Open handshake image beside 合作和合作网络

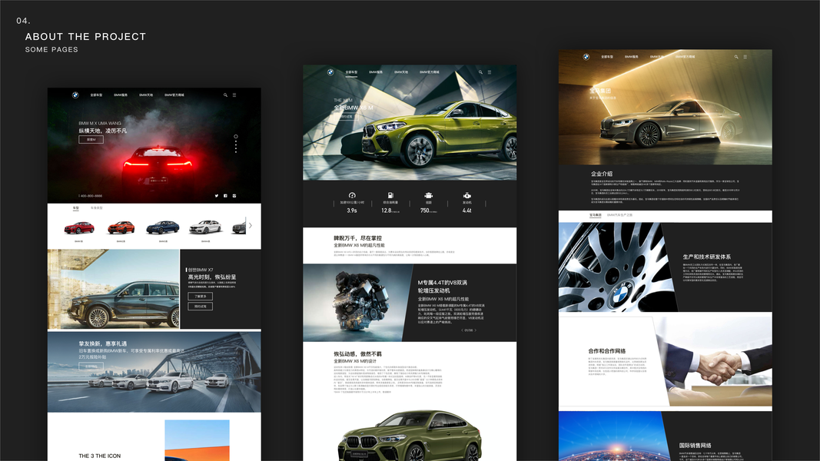tap(714, 360)
